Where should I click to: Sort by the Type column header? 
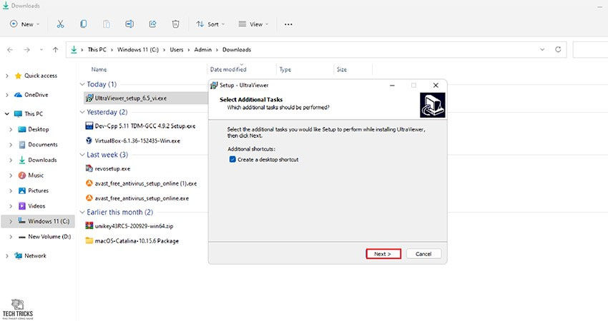285,70
